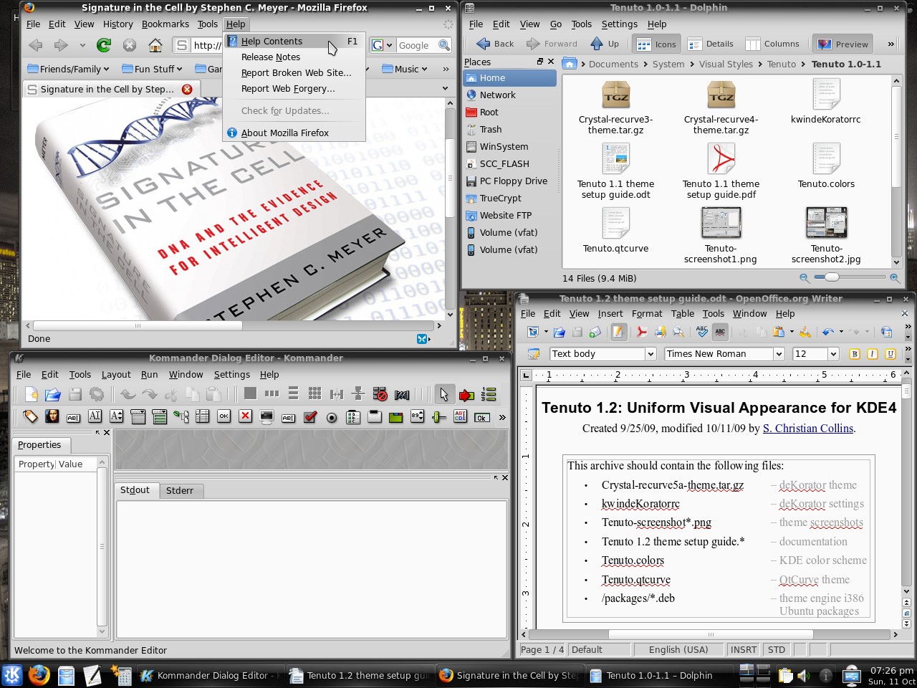Toggle Bold formatting in Writer
Image resolution: width=917 pixels, height=688 pixels.
click(x=854, y=353)
